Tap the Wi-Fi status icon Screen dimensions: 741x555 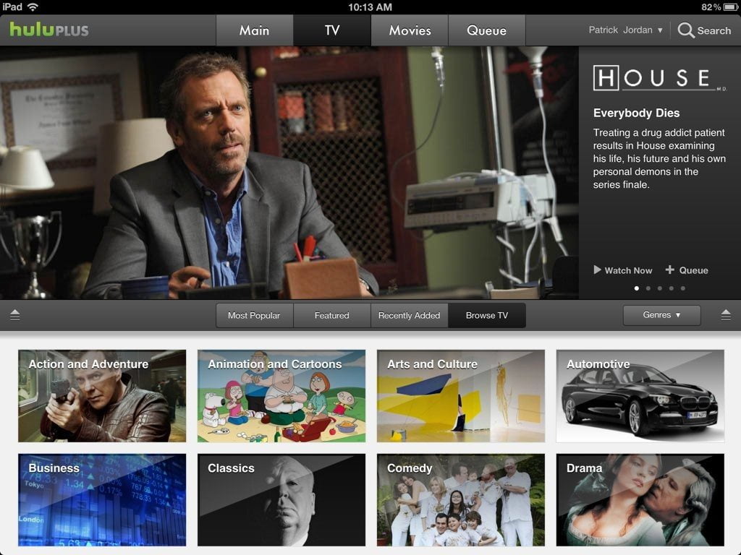(x=33, y=7)
